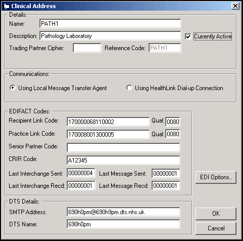
Task: Close the Clinical Address dialog
Action: [235, 6]
